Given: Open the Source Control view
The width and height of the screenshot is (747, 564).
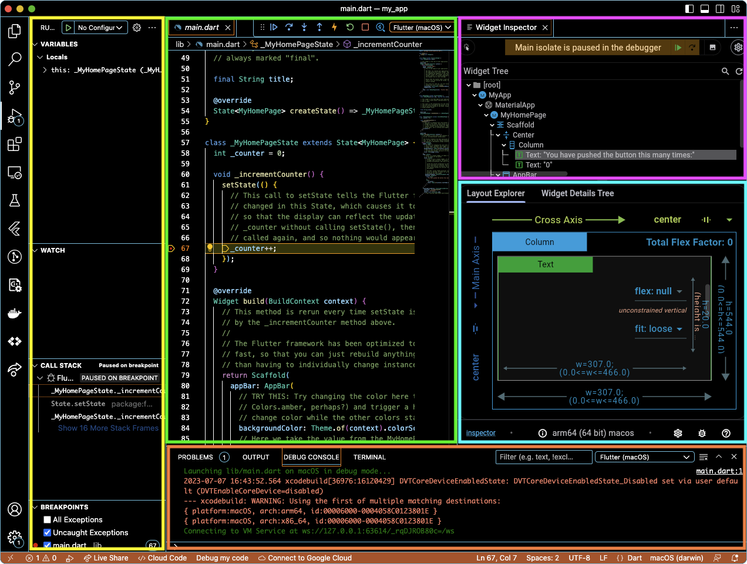Looking at the screenshot, I should [14, 87].
